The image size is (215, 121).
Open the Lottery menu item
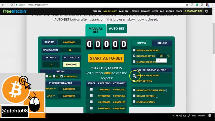point(135,11)
